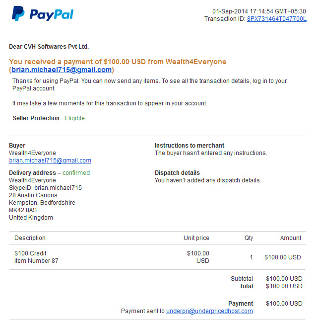Click the Unit price column header

pyautogui.click(x=196, y=238)
